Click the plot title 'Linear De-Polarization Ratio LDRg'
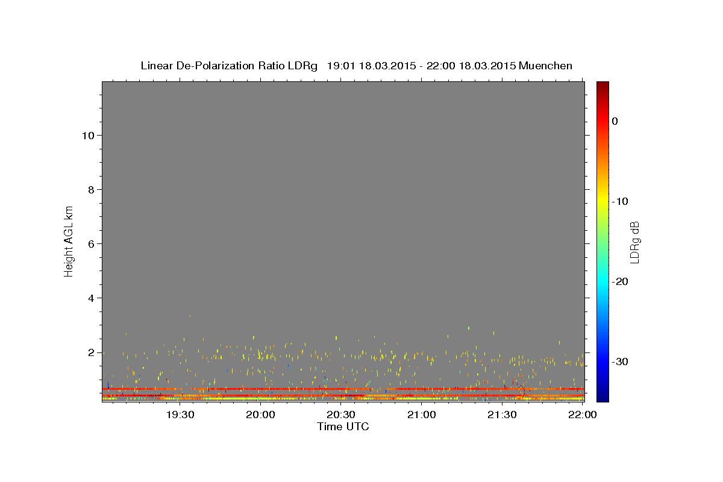The image size is (723, 482). [229, 66]
